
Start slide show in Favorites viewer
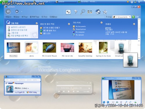121,102
